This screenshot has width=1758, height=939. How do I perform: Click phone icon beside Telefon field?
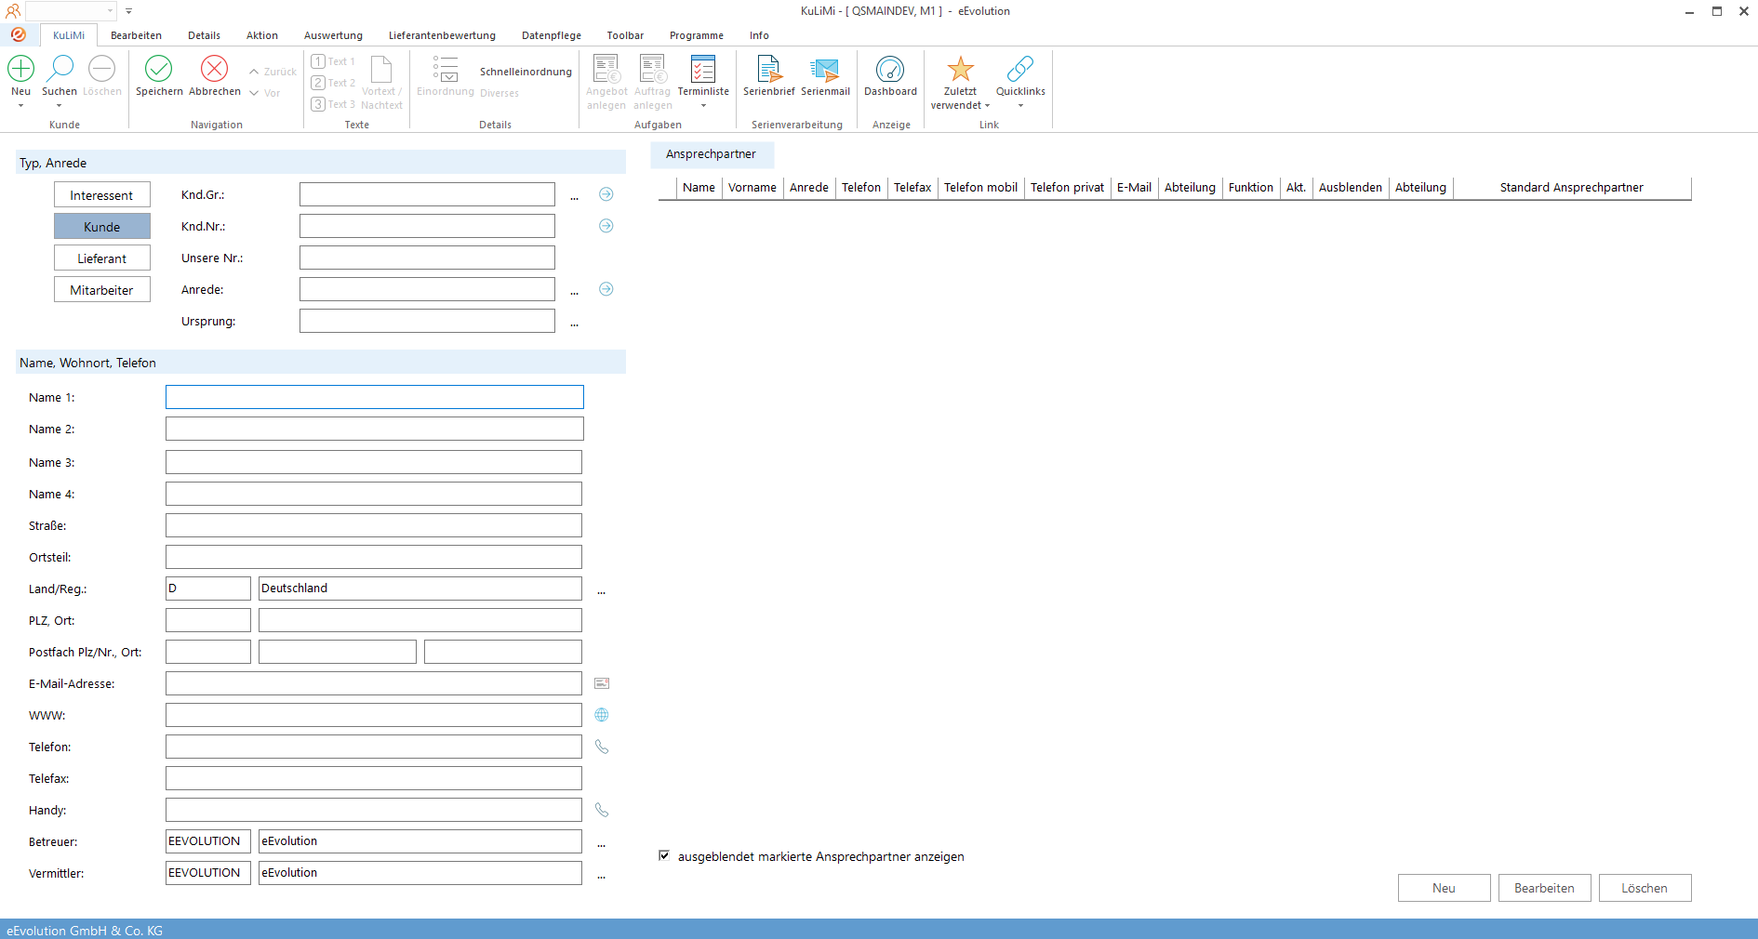[x=602, y=747]
